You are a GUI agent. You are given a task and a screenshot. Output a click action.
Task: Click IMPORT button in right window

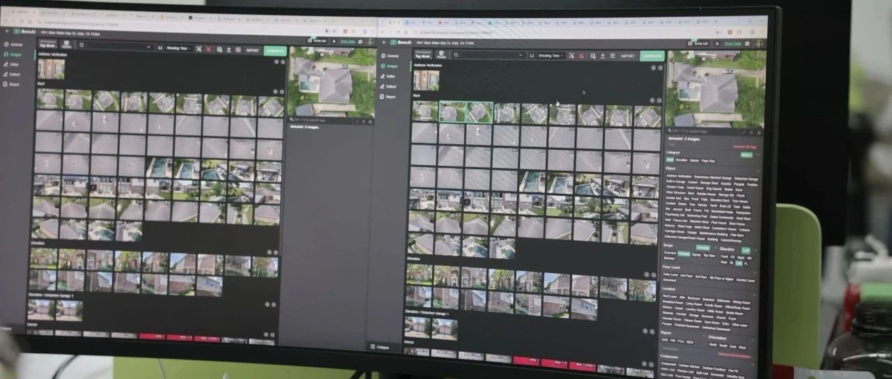pos(628,56)
